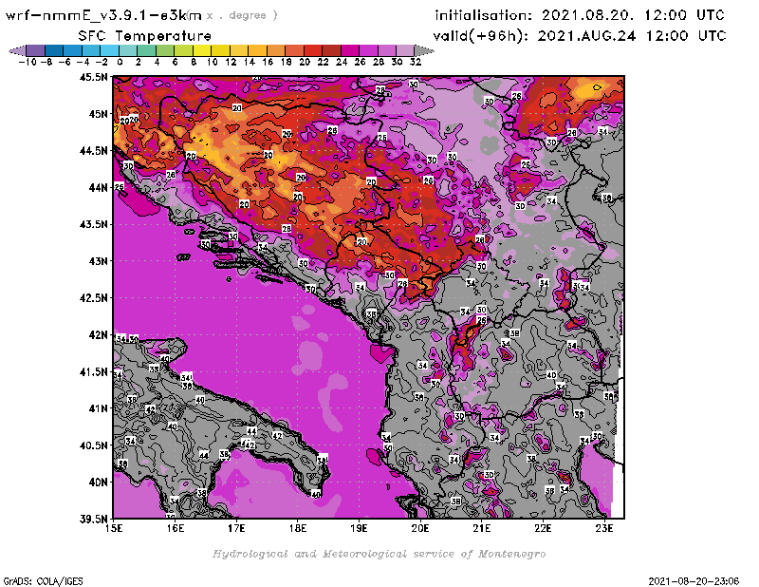
Task: Click the 43.5N latitude axis label
Action: (x=93, y=224)
